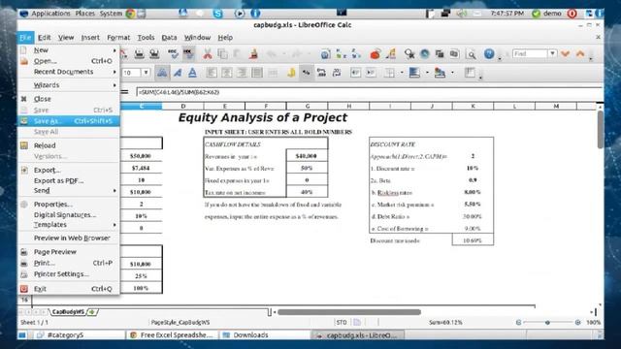621x349 pixels.
Task: Click the Increase Indent icon
Action: click(x=371, y=73)
